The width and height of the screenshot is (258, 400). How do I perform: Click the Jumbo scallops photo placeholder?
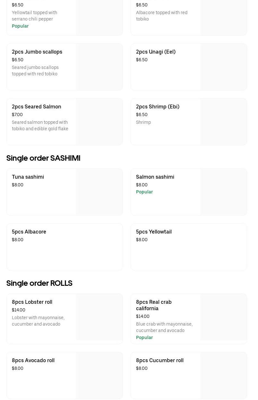tap(99, 67)
